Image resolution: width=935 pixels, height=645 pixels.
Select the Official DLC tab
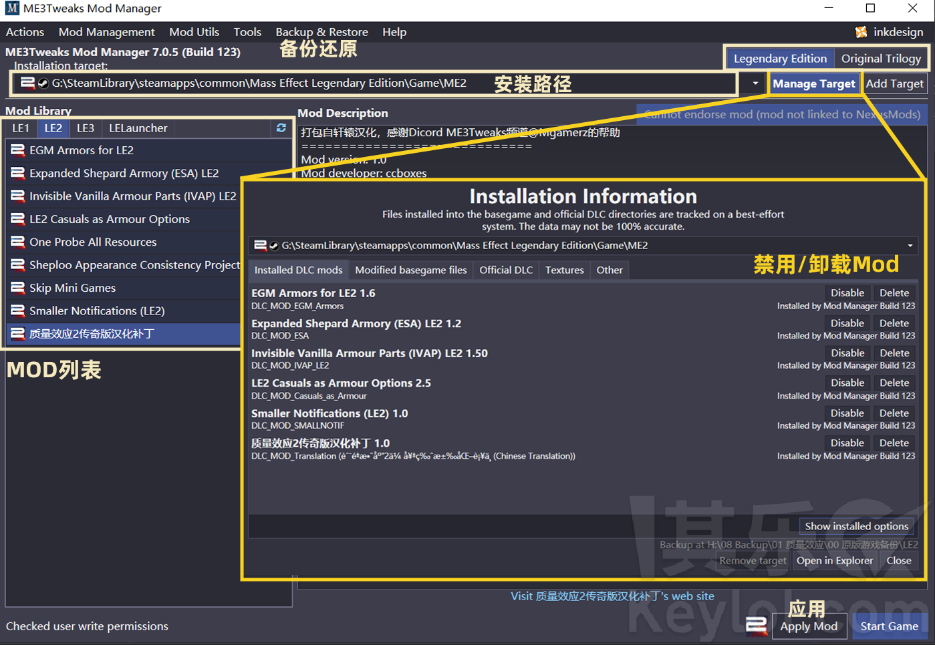click(506, 270)
